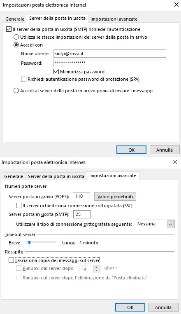This screenshot has height=314, width=181.
Task: Click the SMTP port field showing 25
Action: point(82,214)
